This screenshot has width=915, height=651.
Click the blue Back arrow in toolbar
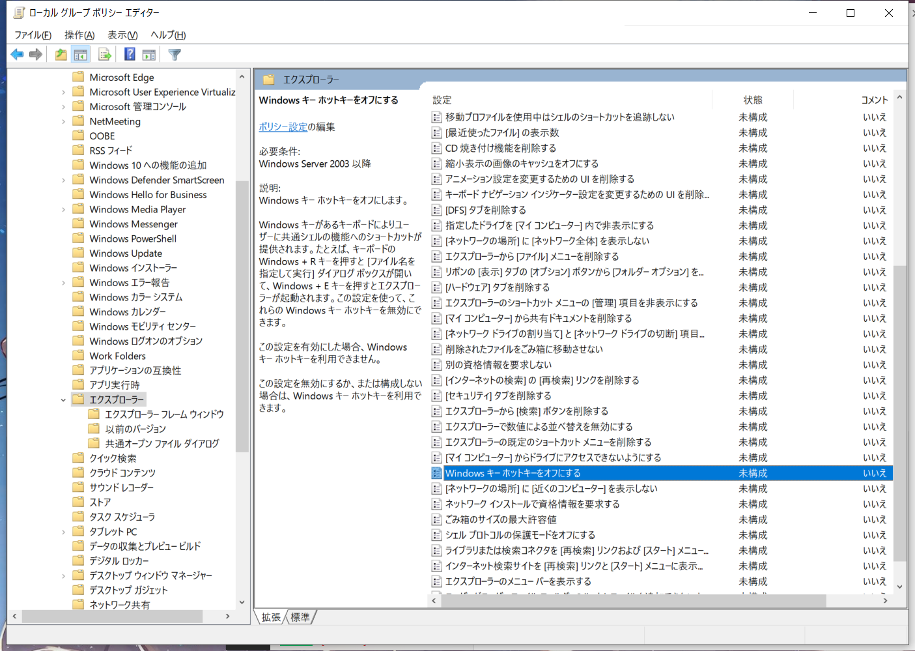pos(18,55)
